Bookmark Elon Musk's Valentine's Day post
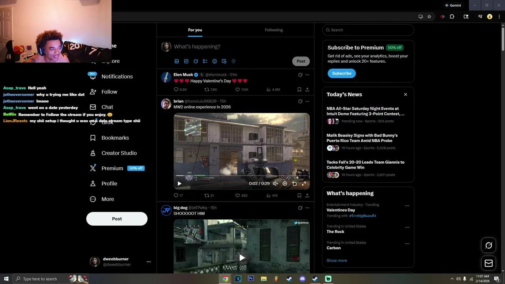 299,90
